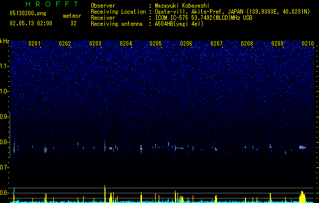Screen dimensions: 319x203
Task: Click time marker 0208
Action: [x=247, y=44]
